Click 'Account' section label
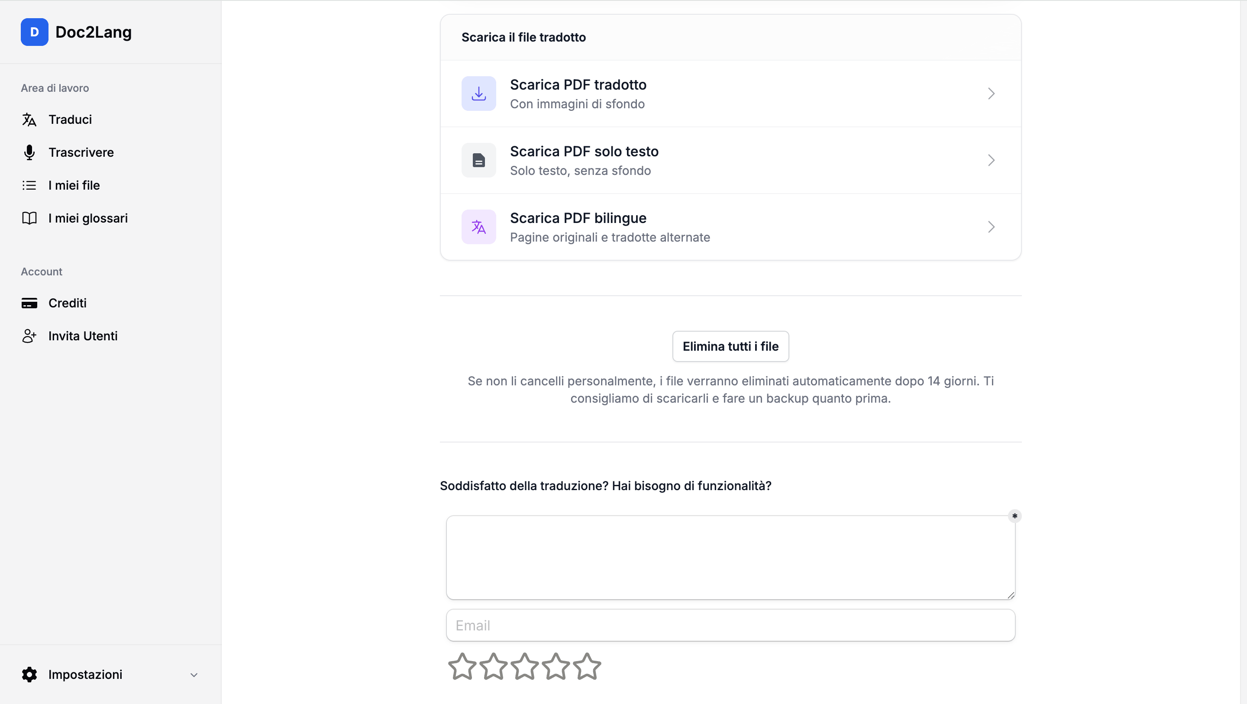This screenshot has width=1247, height=704. coord(42,271)
